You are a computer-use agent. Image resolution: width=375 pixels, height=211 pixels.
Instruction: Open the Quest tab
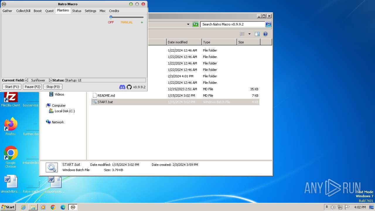tap(50, 11)
